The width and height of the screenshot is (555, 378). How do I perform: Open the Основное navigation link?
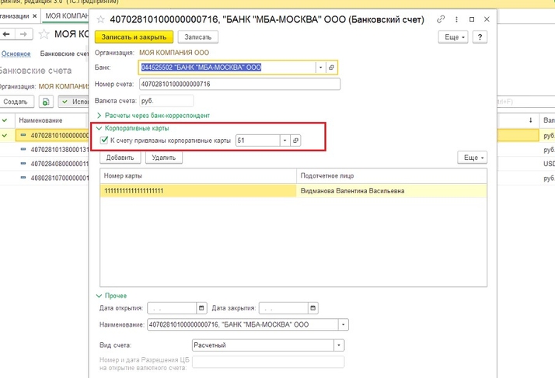(16, 54)
